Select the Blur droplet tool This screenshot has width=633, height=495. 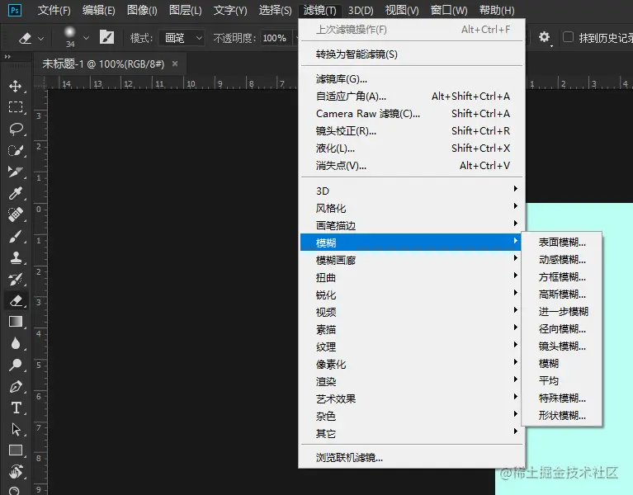pyautogui.click(x=16, y=343)
